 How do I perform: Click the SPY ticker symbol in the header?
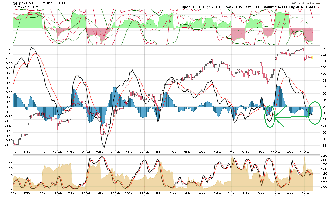[x=17, y=3]
